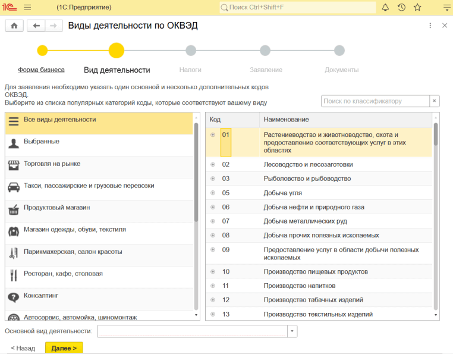Expand code 10 food production row
453x354 pixels.
tap(213, 272)
